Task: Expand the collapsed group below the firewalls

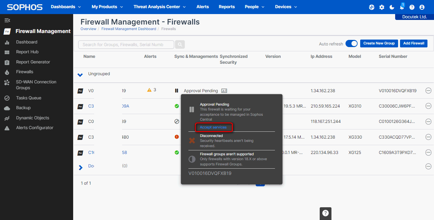Action: tap(81, 167)
